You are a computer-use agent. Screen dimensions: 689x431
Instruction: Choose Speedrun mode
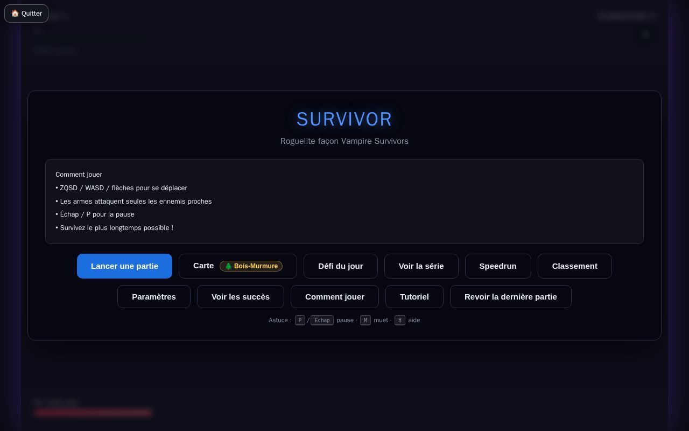[x=498, y=266]
